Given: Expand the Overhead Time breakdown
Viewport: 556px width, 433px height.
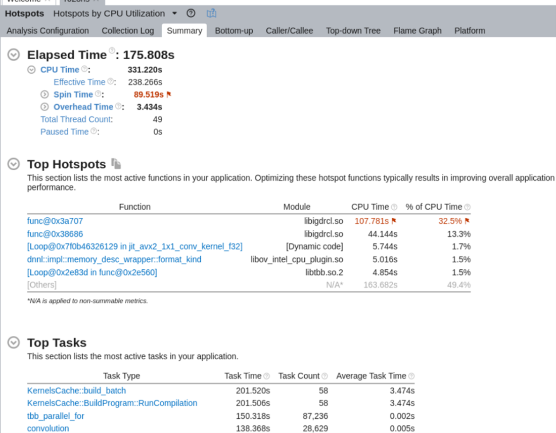Looking at the screenshot, I should [44, 107].
